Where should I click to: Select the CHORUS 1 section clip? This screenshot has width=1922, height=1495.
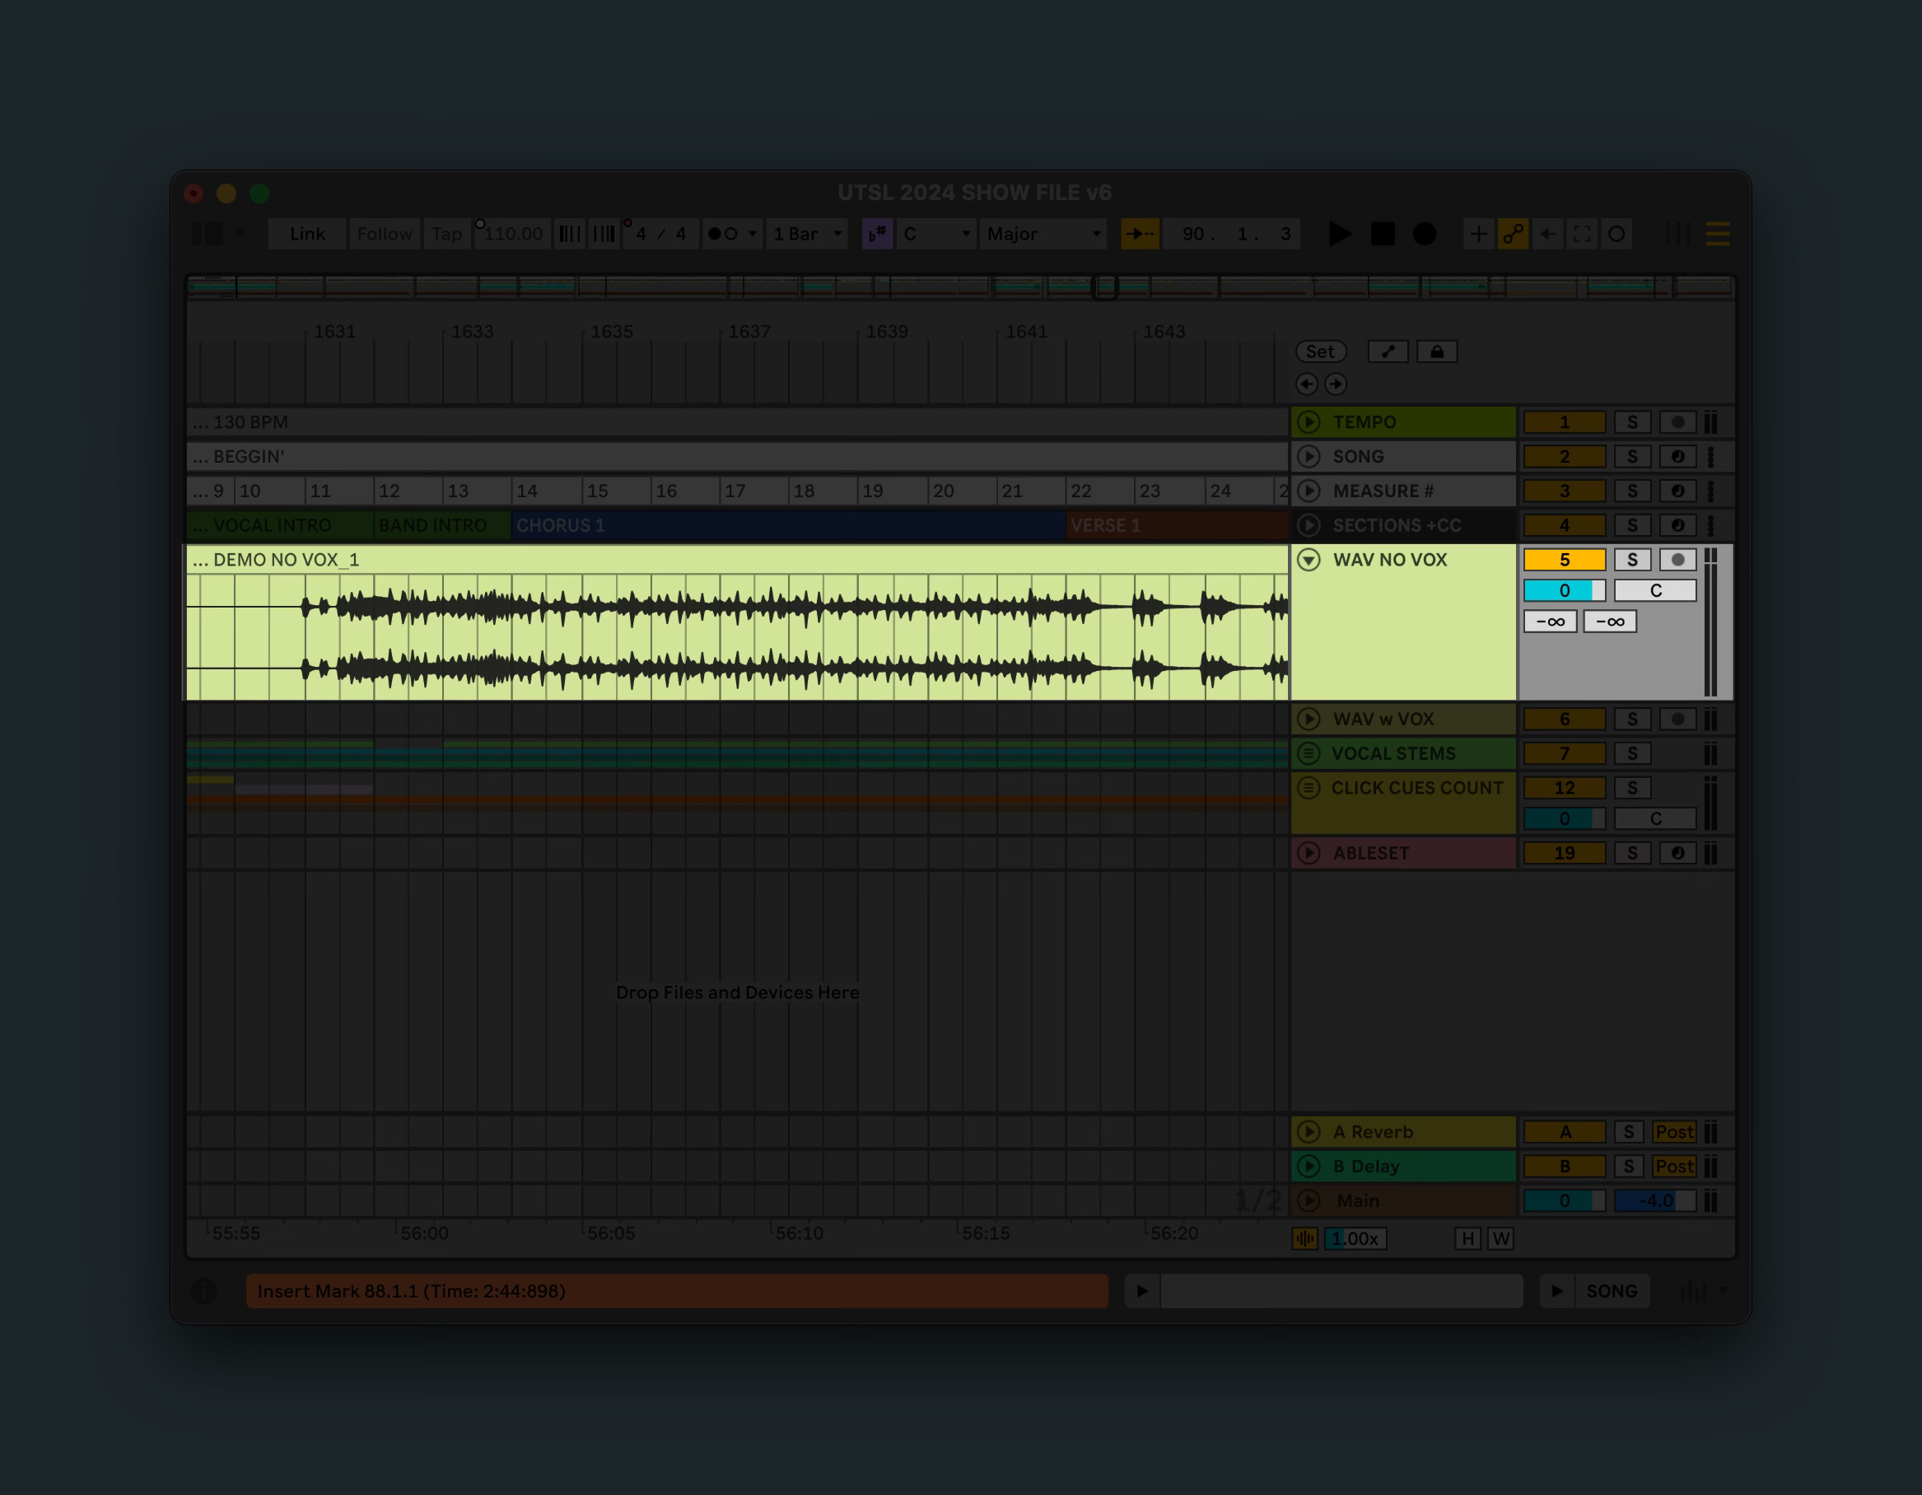click(789, 525)
